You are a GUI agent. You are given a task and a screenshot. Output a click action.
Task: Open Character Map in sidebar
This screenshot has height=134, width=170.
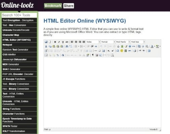[x=19, y=35]
